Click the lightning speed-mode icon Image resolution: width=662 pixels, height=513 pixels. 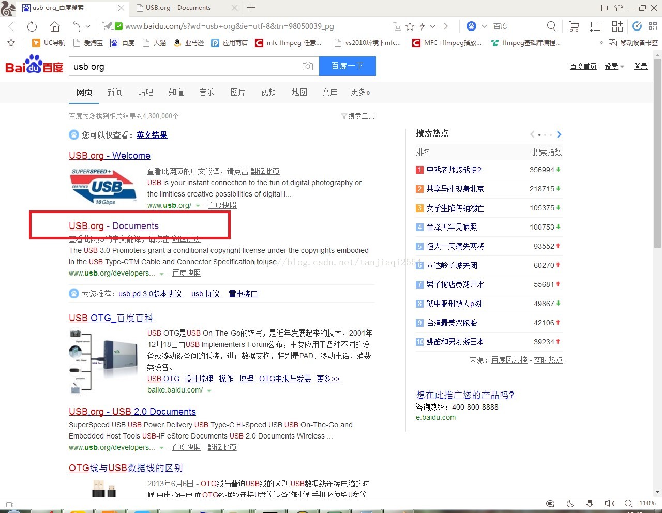[422, 26]
